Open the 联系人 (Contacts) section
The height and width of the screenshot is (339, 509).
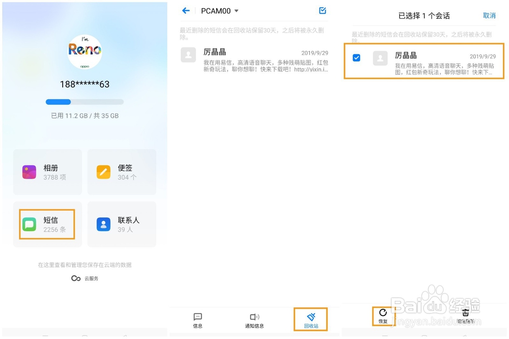pyautogui.click(x=122, y=224)
